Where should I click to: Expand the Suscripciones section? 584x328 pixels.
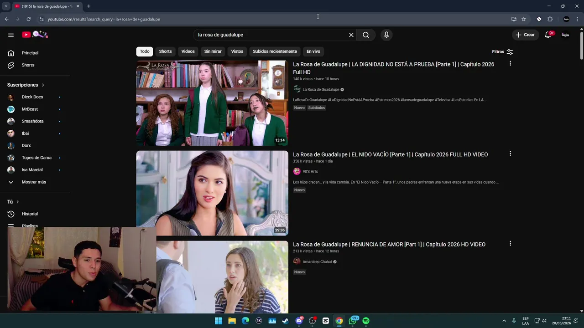(x=26, y=85)
